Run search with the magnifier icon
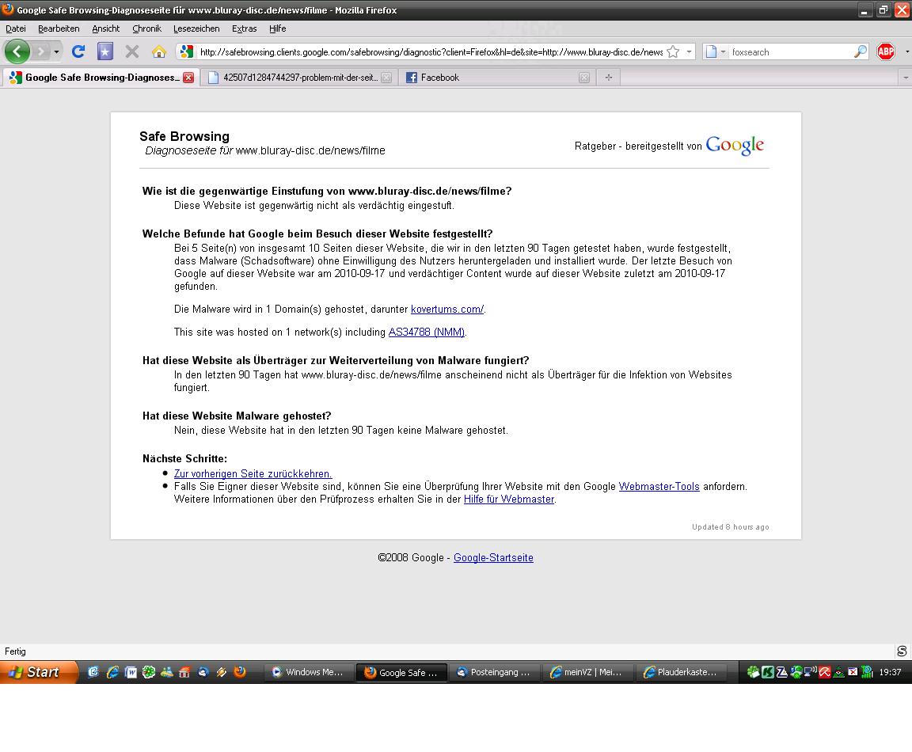This screenshot has height=752, width=912. pos(861,51)
